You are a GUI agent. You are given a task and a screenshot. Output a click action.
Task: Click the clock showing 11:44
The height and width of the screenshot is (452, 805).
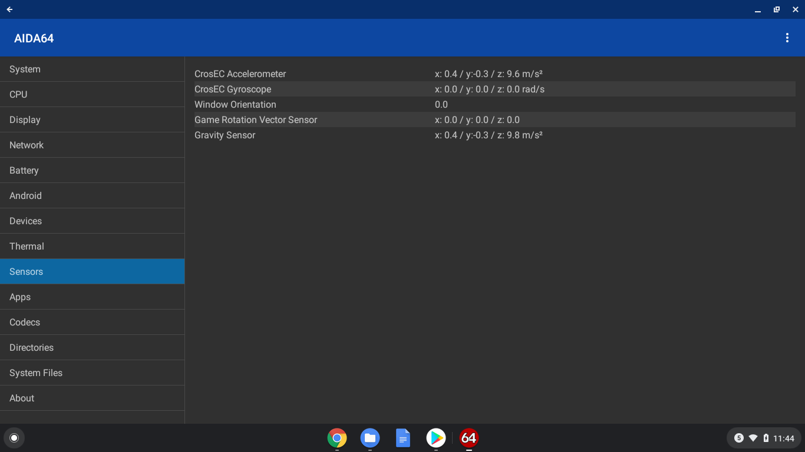click(783, 438)
